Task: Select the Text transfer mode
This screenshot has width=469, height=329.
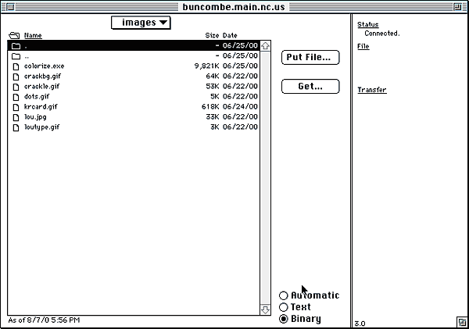Action: 295,307
